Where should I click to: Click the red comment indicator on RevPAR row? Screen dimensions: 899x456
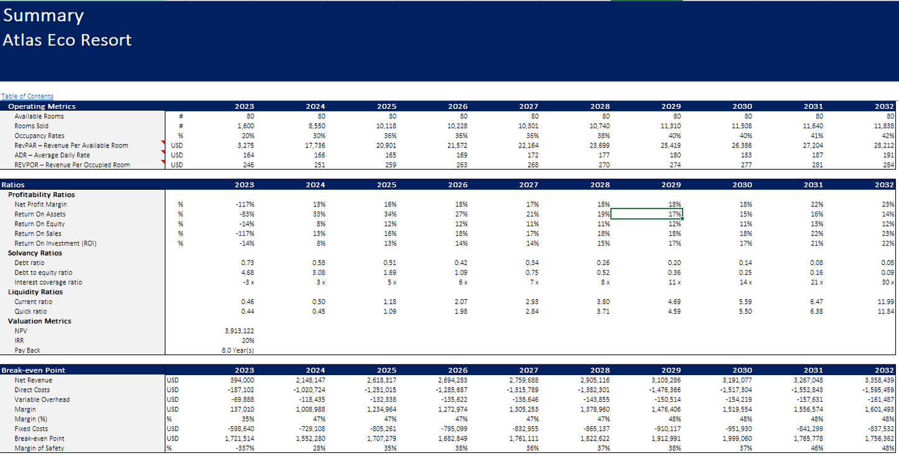tap(164, 143)
